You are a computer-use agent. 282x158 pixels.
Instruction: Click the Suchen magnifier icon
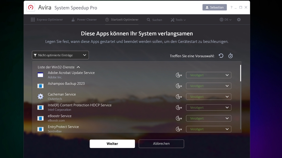point(148,20)
